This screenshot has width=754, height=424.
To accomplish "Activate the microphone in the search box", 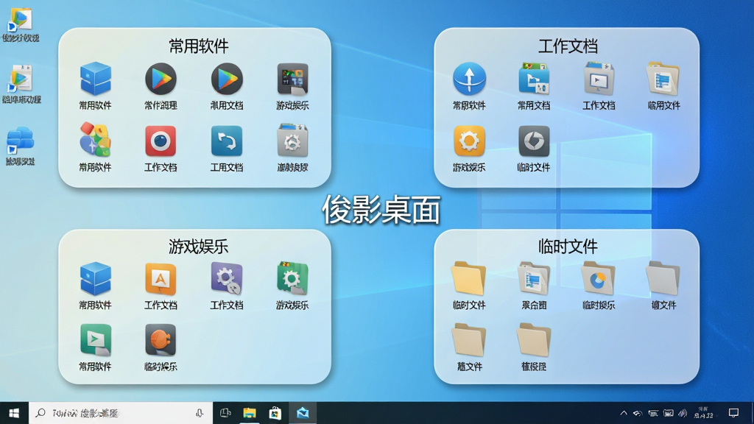I will (x=199, y=413).
